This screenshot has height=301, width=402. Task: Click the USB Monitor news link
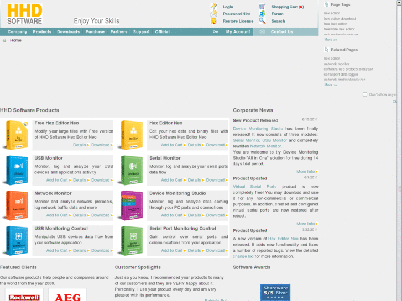pyautogui.click(x=274, y=140)
